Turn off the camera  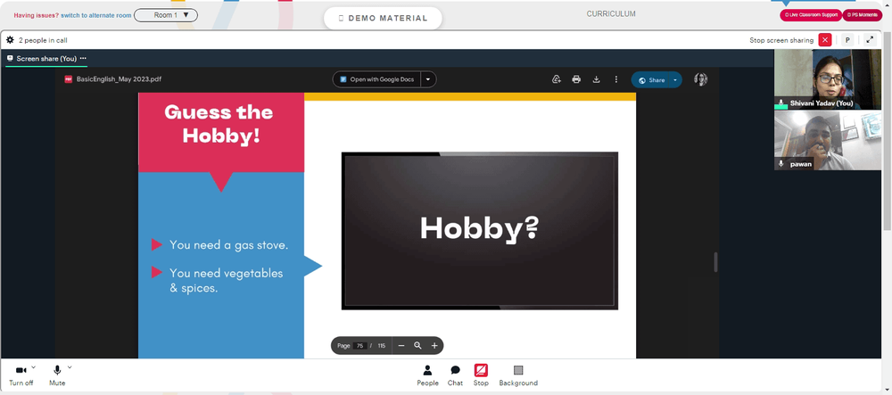click(21, 375)
